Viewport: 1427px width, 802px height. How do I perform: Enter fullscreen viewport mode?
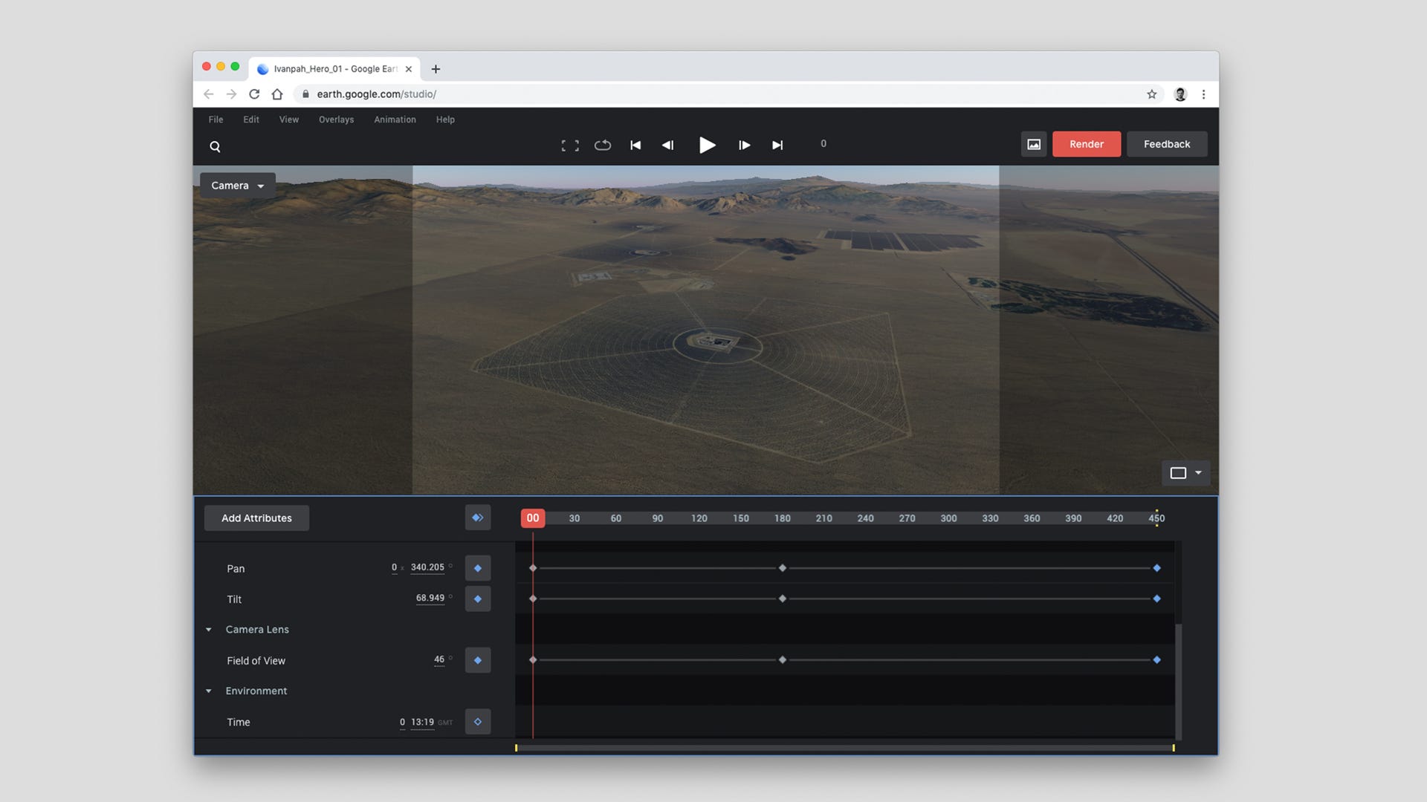pos(570,146)
